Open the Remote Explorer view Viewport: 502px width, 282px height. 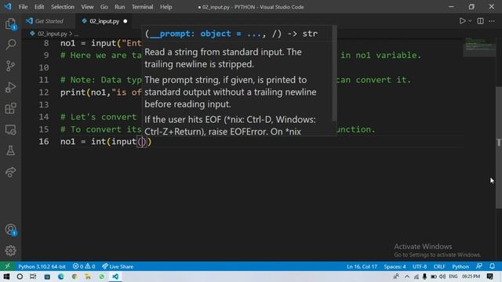10,130
